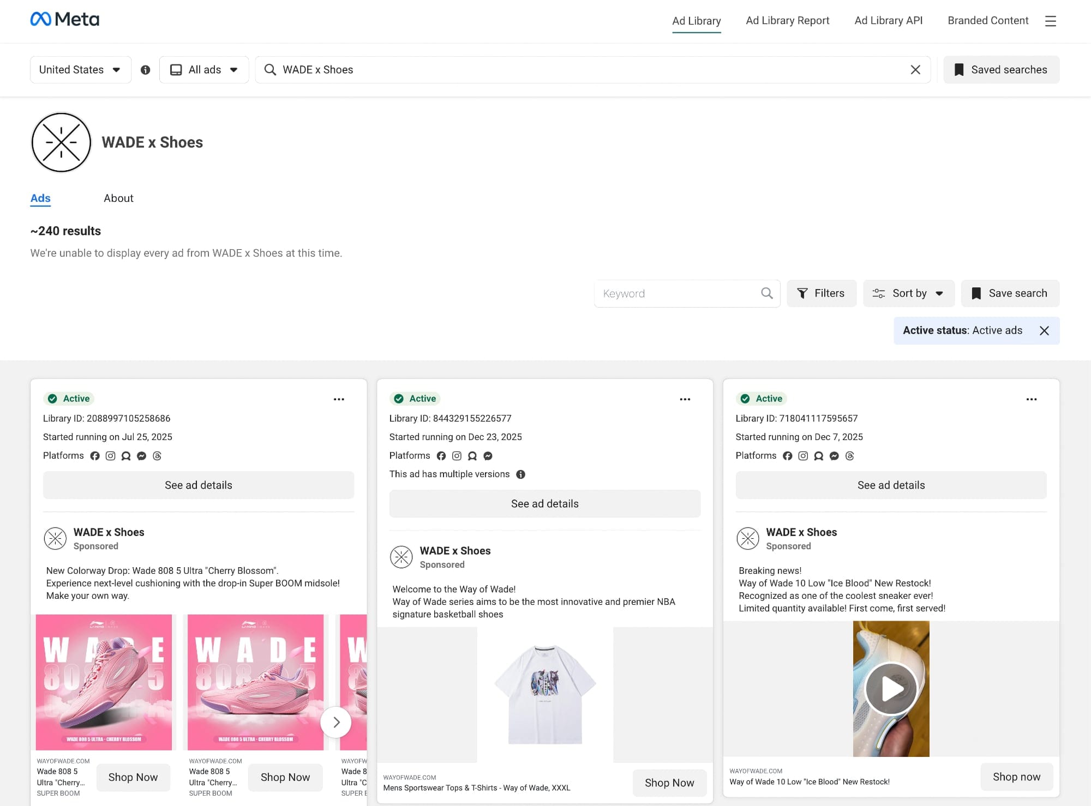This screenshot has height=806, width=1091.
Task: Click the info icon next to the country selector
Action: (146, 69)
